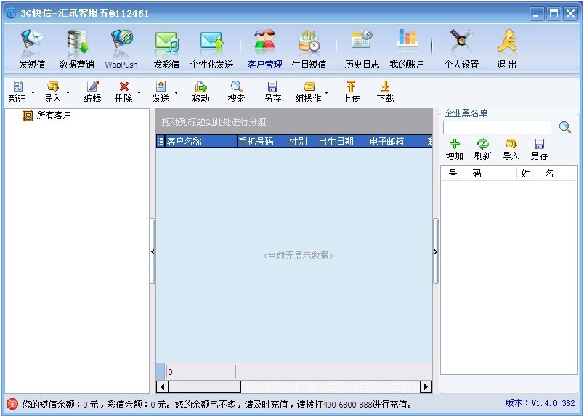Viewport: 584px width, 417px height.
Task: Collapse the left customer tree panel
Action: [153, 251]
